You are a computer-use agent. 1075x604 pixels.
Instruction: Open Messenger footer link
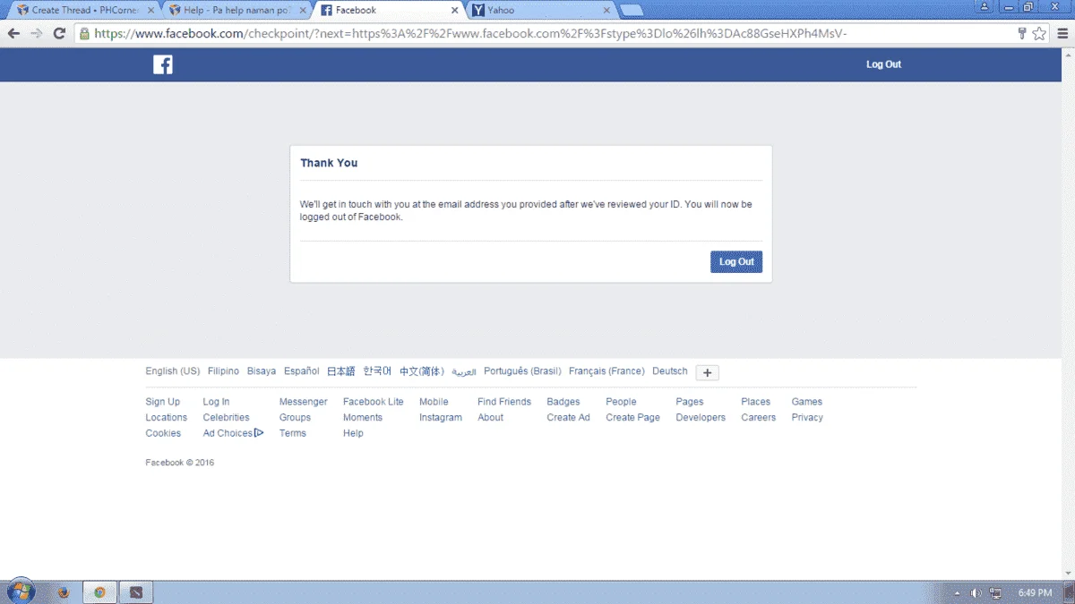(x=304, y=402)
